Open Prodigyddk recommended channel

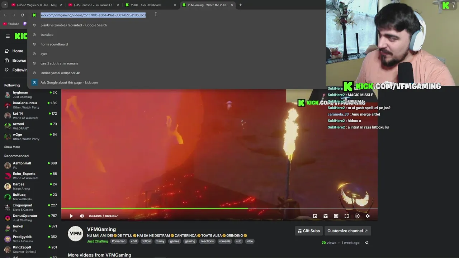30,239
